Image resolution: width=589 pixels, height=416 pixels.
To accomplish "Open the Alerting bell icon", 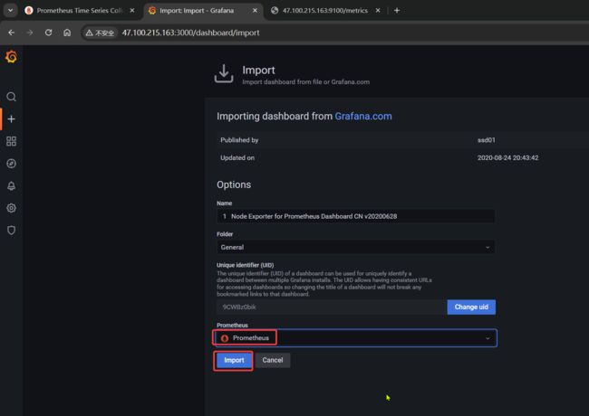I will pos(11,186).
